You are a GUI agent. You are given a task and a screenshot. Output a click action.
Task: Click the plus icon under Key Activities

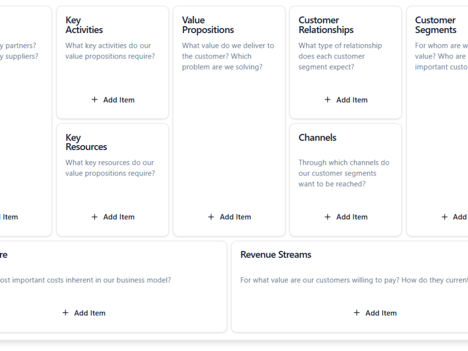(94, 99)
